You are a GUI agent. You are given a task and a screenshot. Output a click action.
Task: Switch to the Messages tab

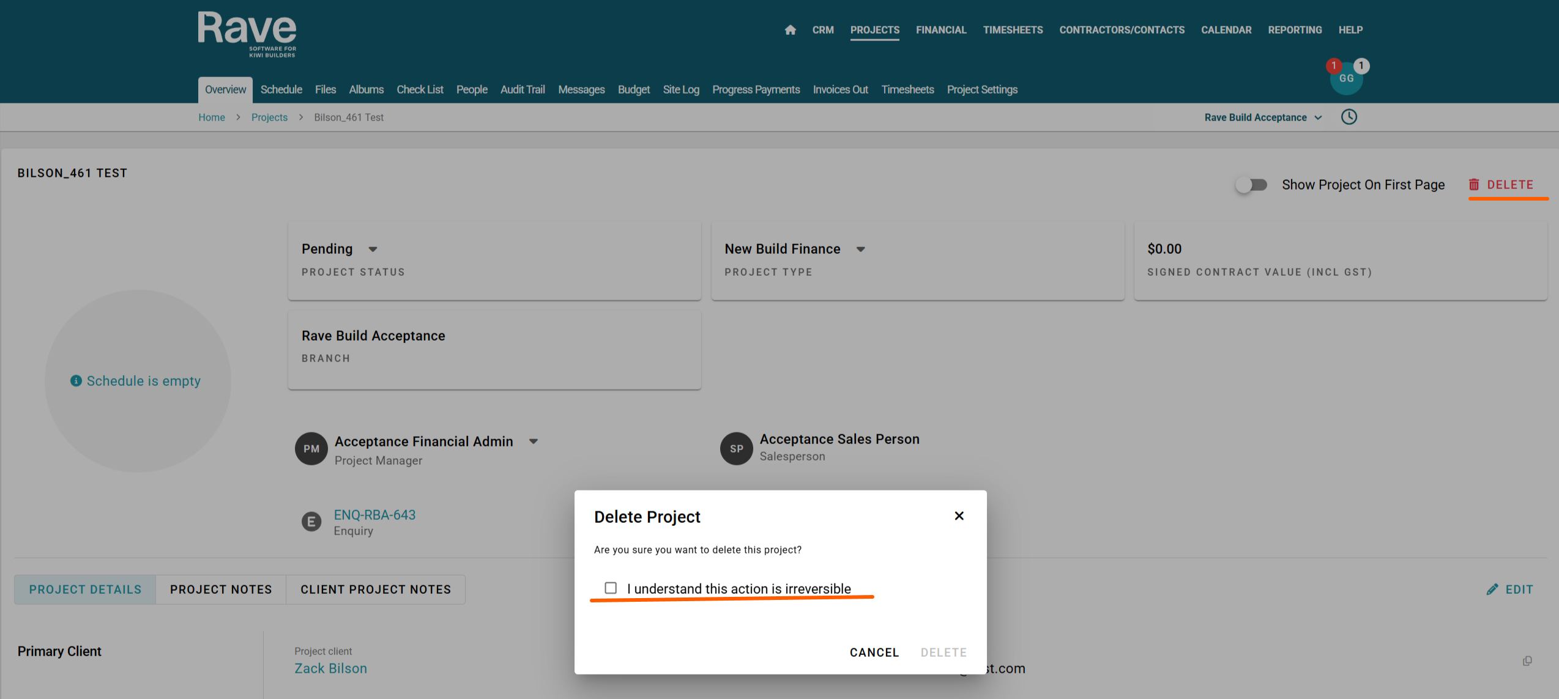pos(581,90)
